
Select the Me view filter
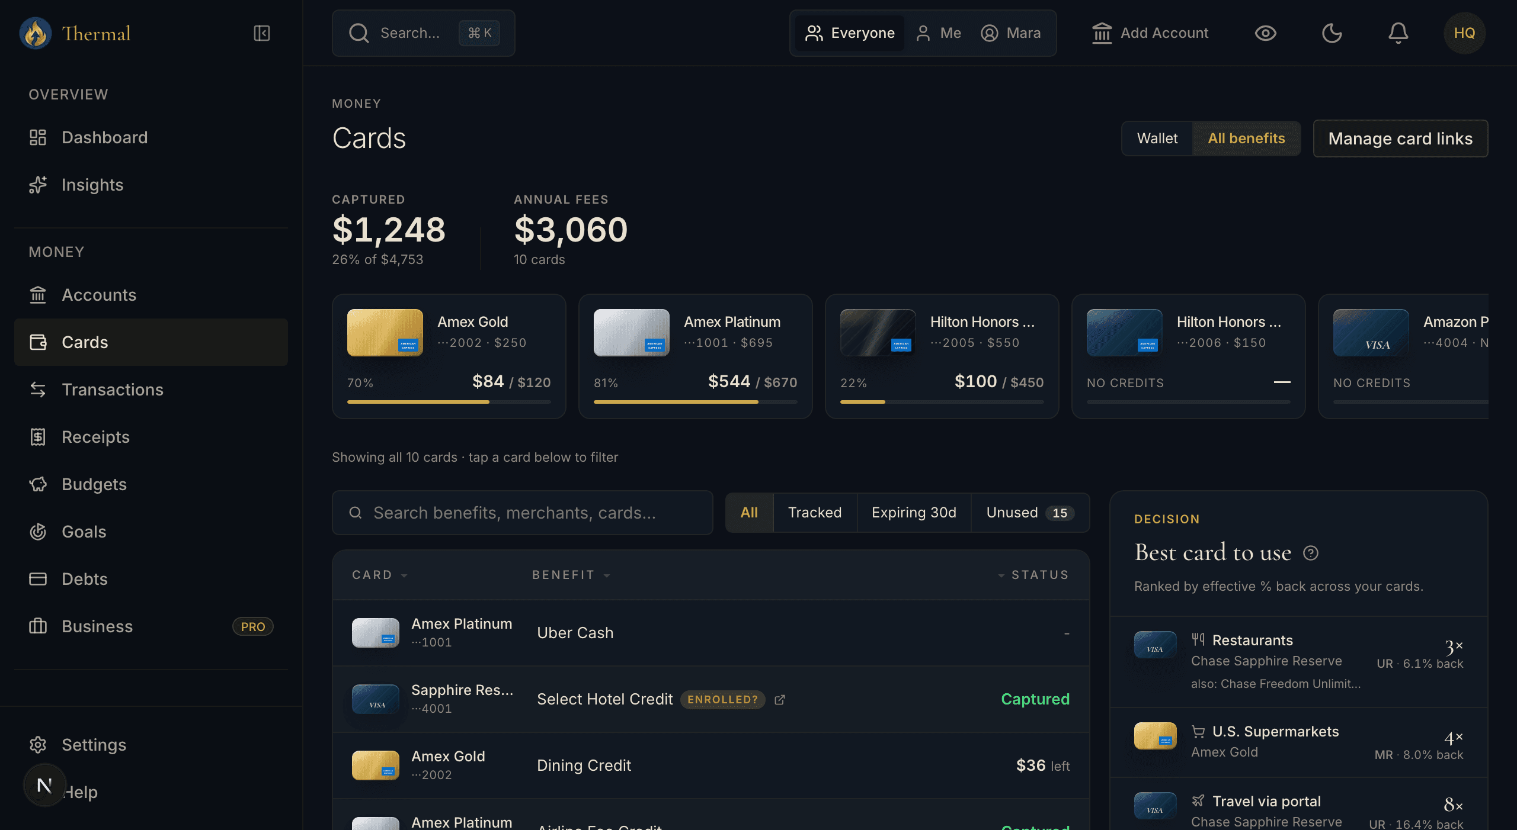point(939,33)
